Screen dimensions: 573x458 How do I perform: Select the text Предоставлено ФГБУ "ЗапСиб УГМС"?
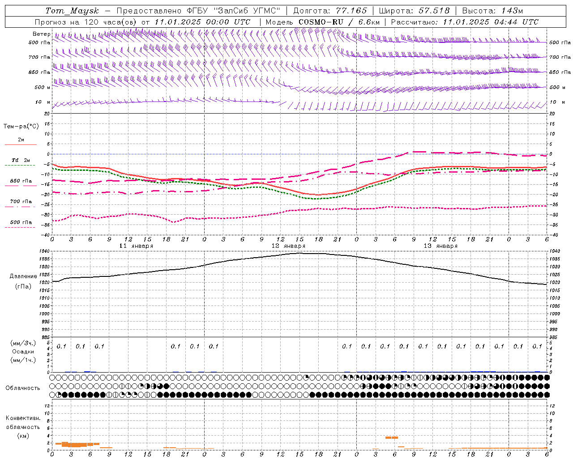pos(198,11)
